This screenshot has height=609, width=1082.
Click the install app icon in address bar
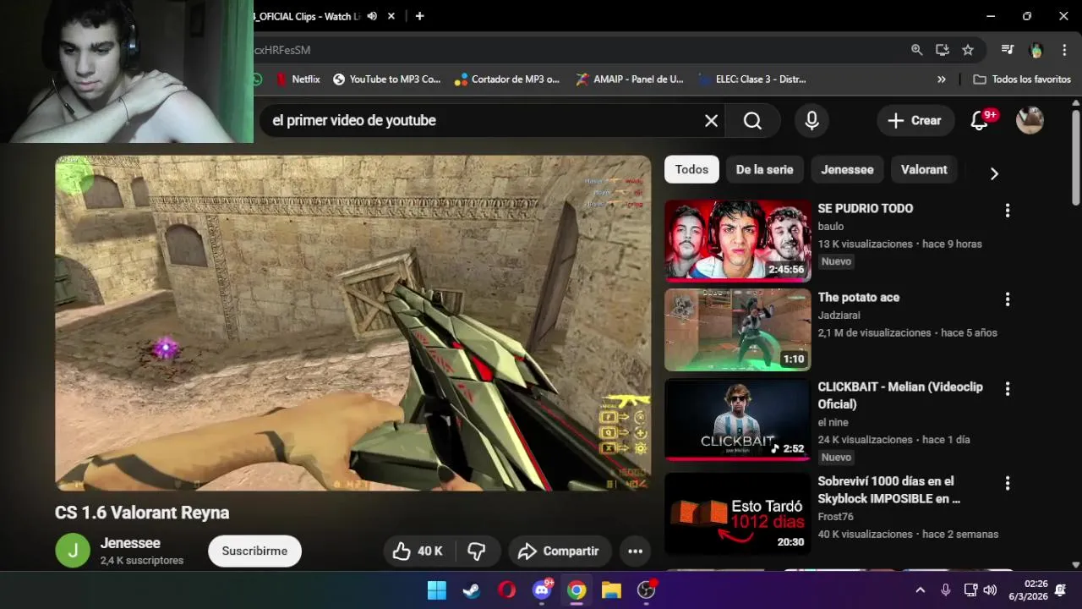[943, 50]
